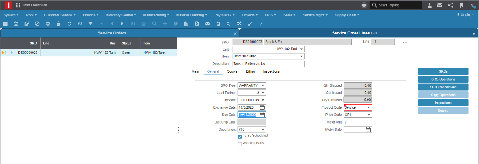Viewport: 479px width, 164px height.
Task: Click the Save toolbar icon
Action: tap(16, 24)
